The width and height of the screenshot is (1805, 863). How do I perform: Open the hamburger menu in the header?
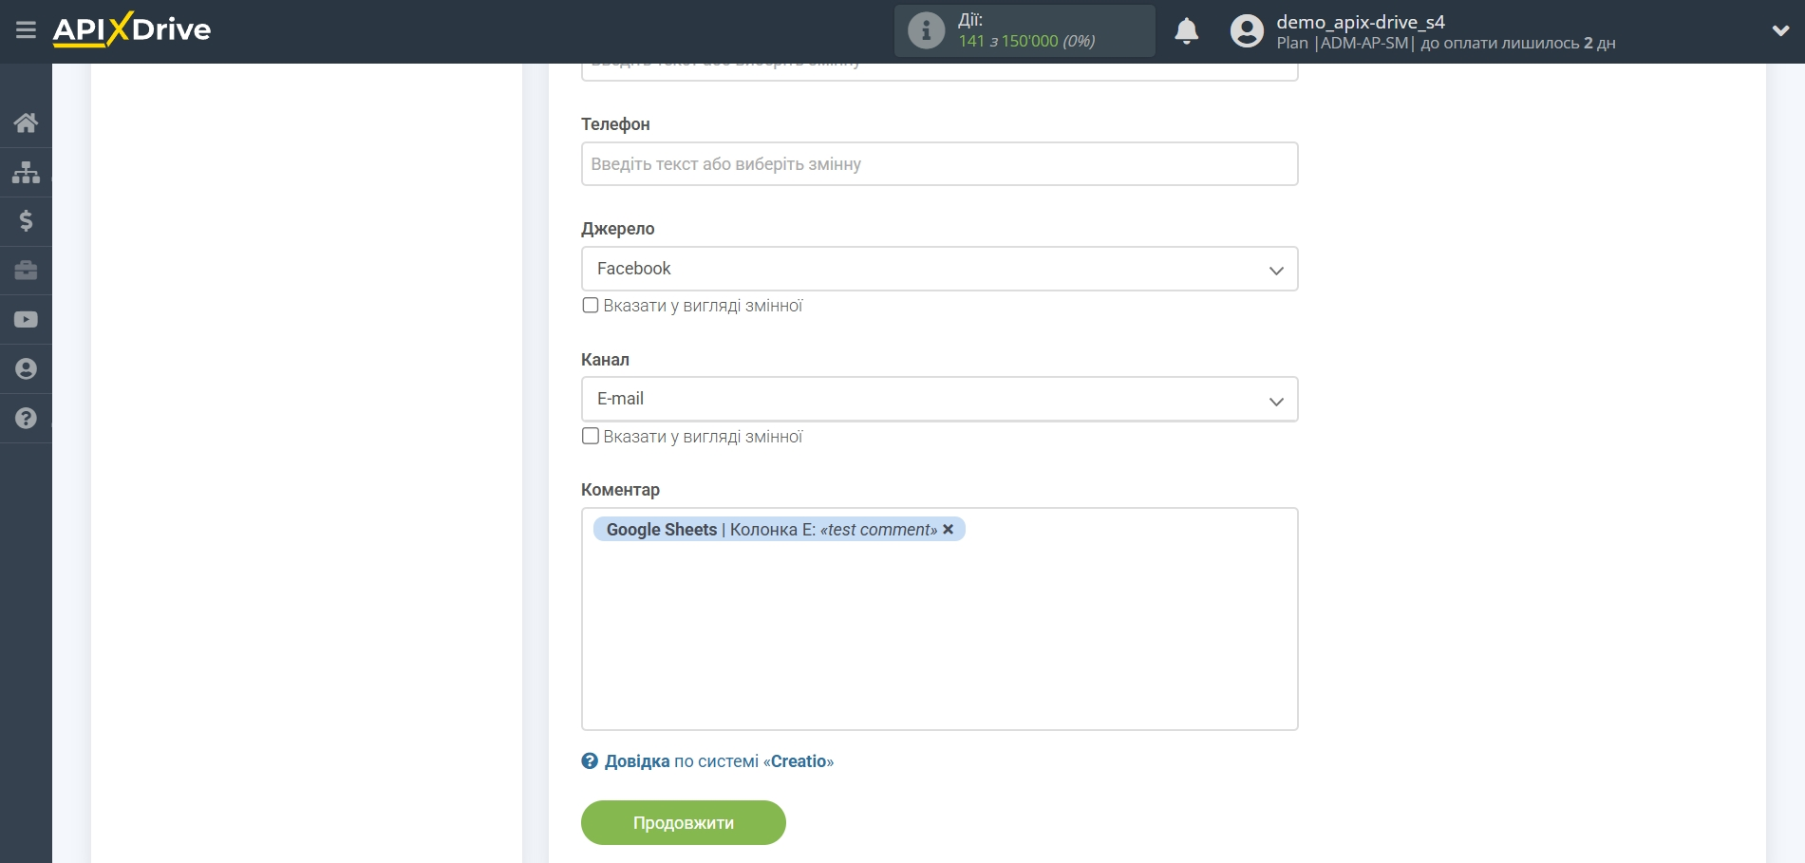pos(26,30)
